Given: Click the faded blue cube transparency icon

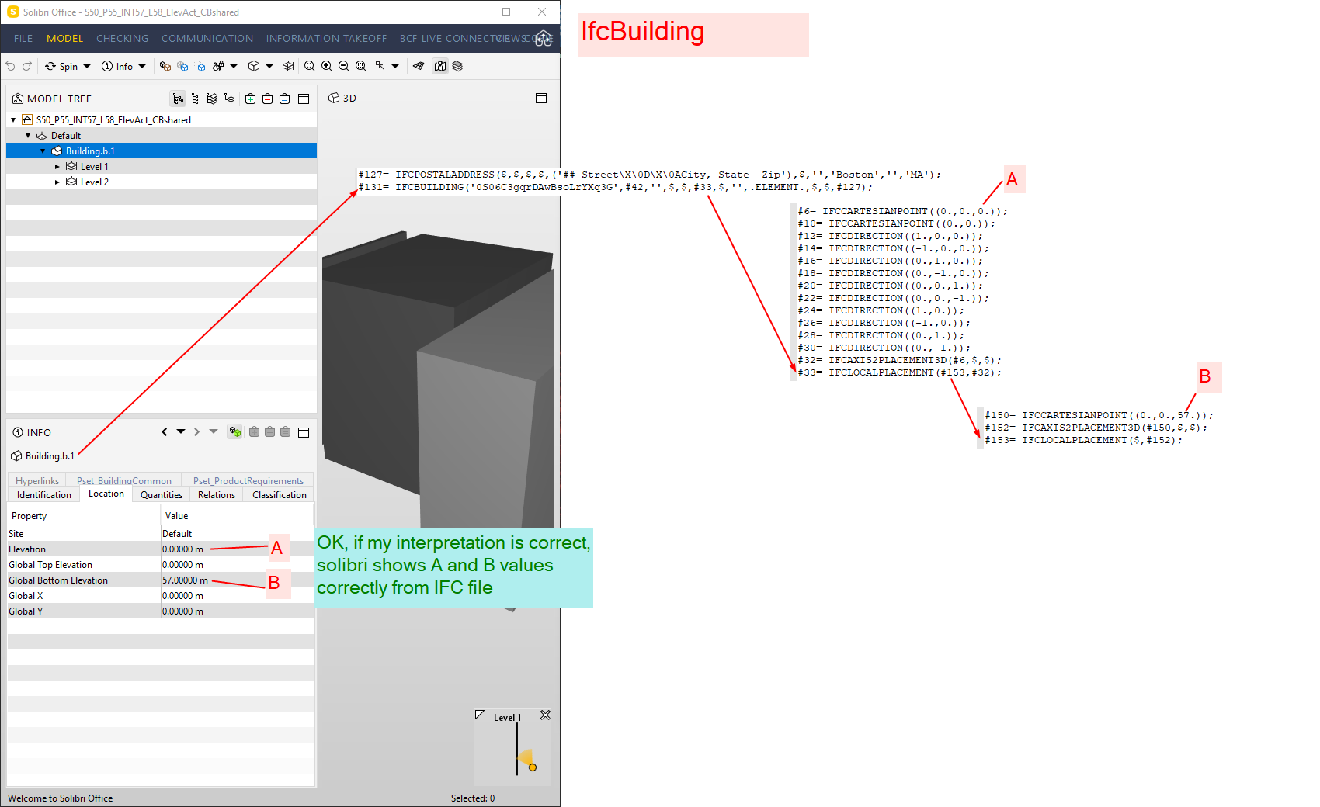Looking at the screenshot, I should tap(182, 67).
